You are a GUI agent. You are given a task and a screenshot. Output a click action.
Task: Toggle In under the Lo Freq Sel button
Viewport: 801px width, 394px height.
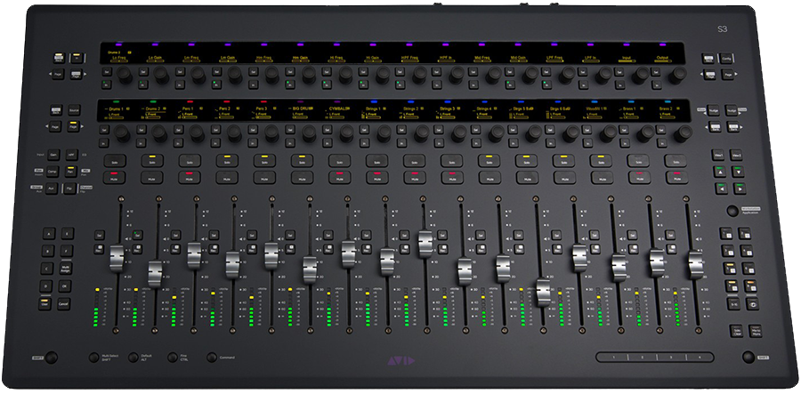106,84
